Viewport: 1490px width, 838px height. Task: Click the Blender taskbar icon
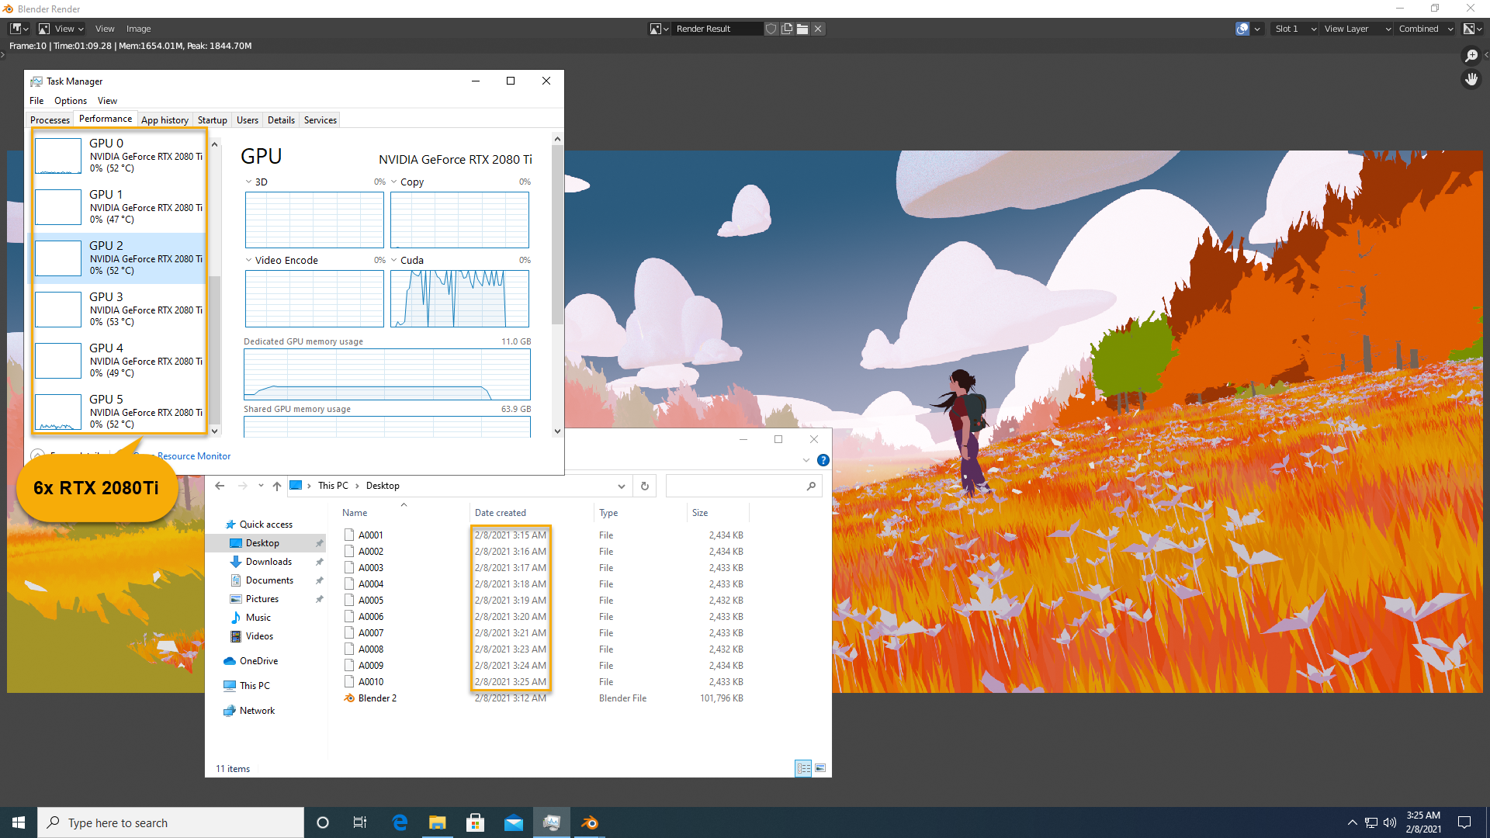(x=591, y=822)
